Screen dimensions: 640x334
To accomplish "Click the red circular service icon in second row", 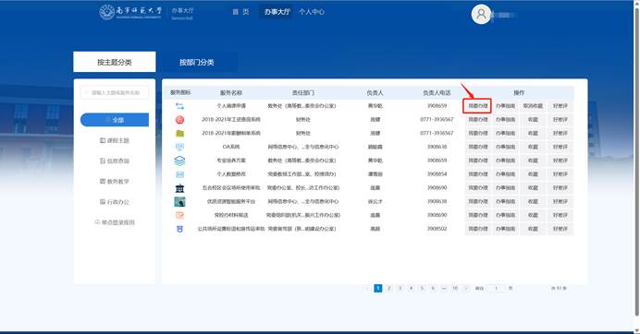I will tap(179, 120).
